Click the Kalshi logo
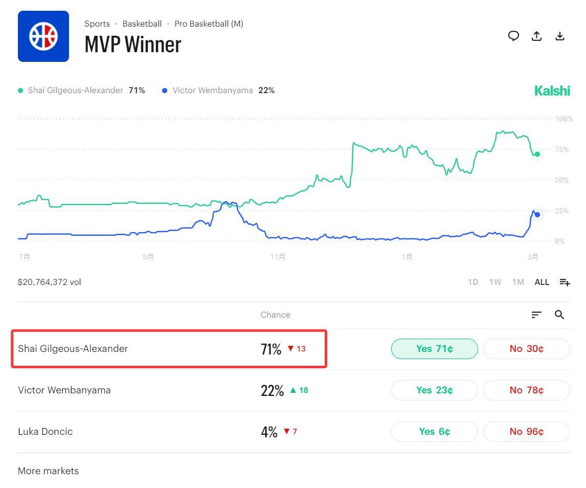586x488 pixels. click(x=552, y=91)
